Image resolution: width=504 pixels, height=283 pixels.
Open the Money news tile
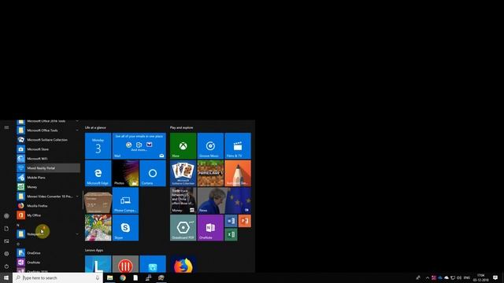point(183,200)
